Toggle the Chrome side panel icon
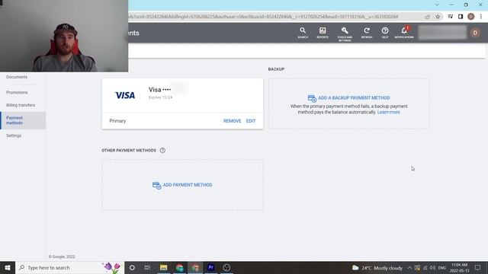The width and height of the screenshot is (488, 274). tap(461, 17)
